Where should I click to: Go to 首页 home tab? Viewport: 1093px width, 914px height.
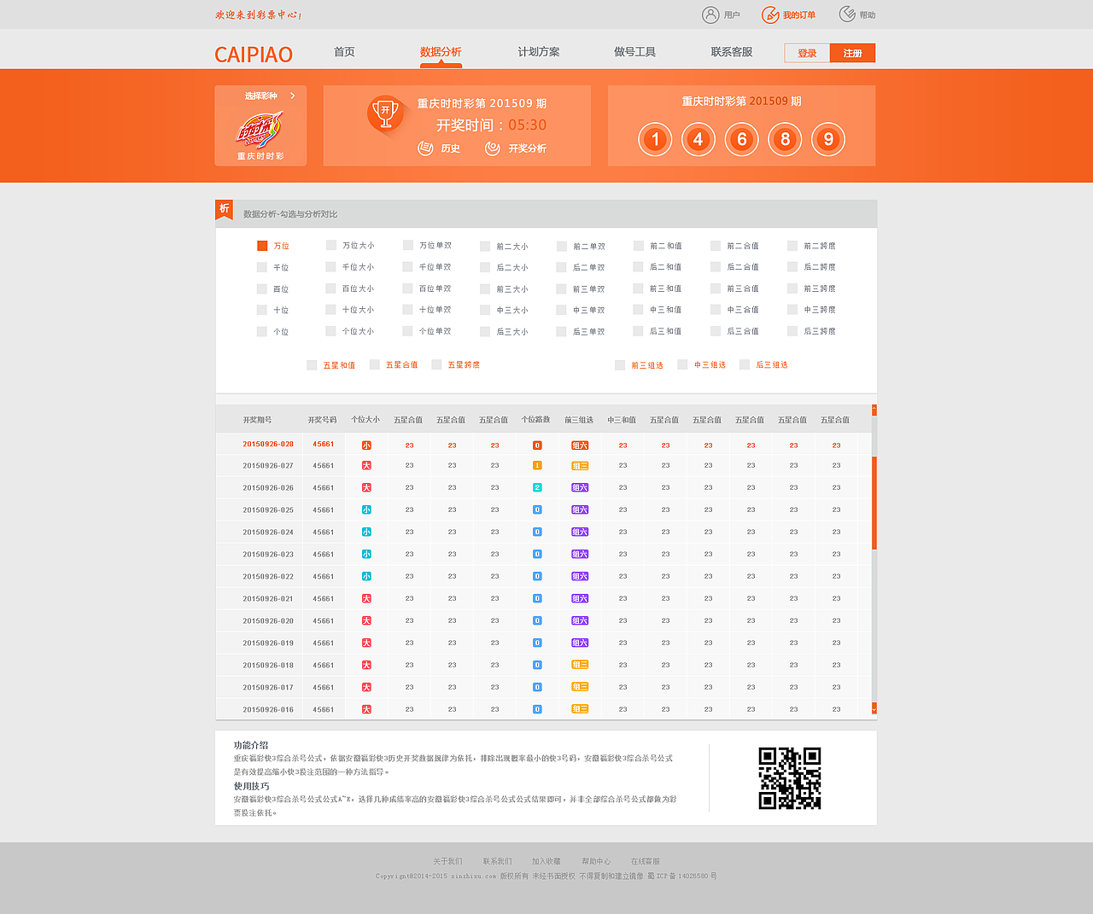(344, 52)
